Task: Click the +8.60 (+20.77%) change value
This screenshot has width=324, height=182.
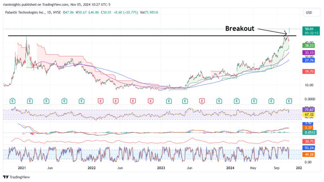Action: point(126,12)
